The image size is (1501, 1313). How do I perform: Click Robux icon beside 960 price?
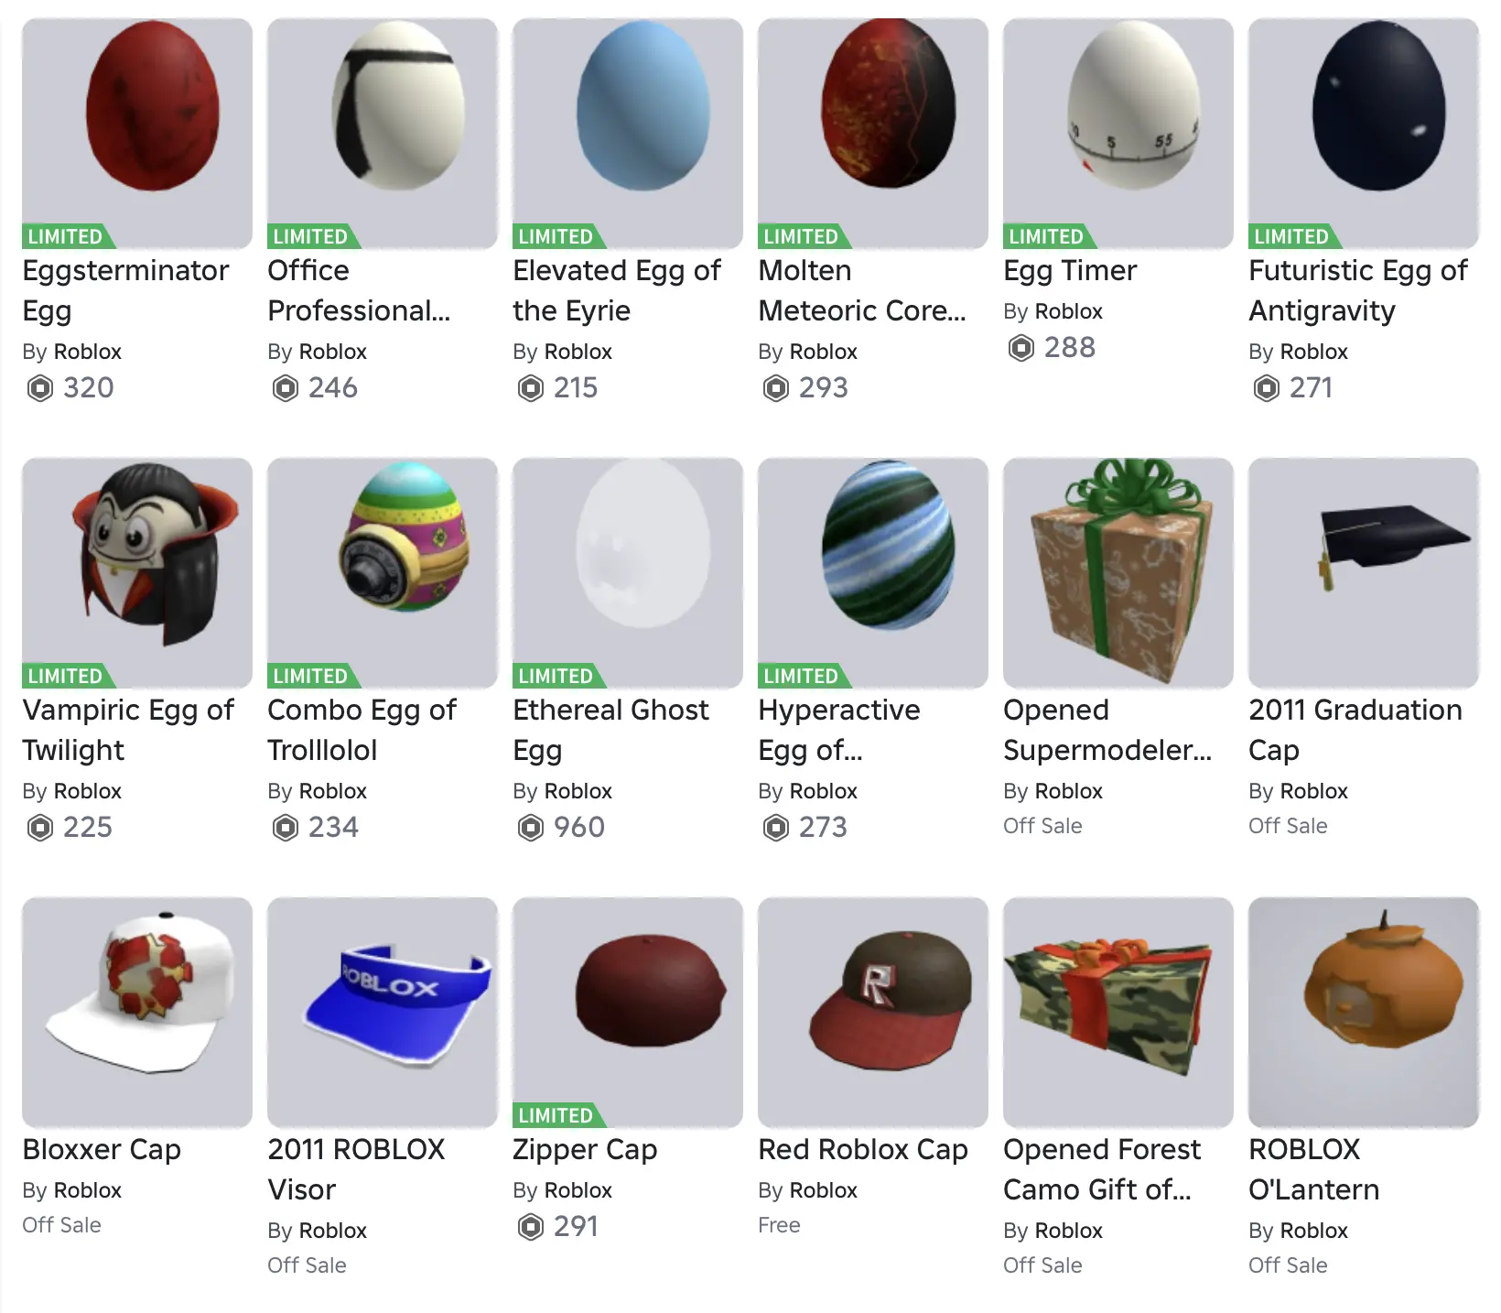click(x=531, y=828)
